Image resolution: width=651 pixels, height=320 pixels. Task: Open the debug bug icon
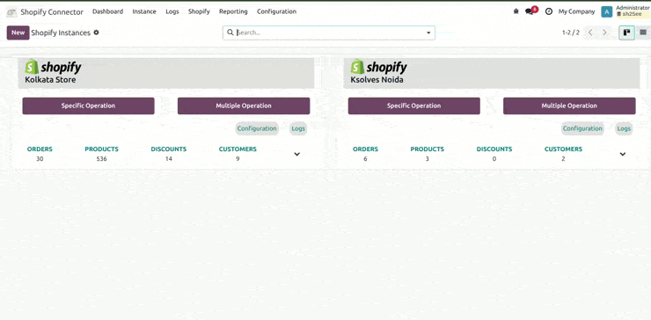(x=516, y=11)
